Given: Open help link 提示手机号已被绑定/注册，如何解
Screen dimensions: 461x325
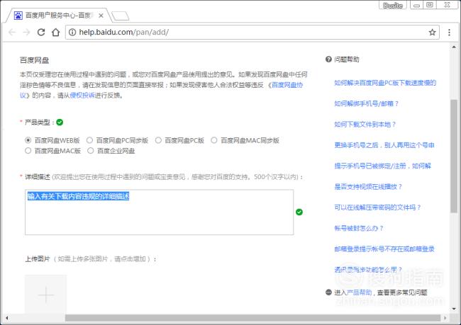Looking at the screenshot, I should [x=383, y=166].
